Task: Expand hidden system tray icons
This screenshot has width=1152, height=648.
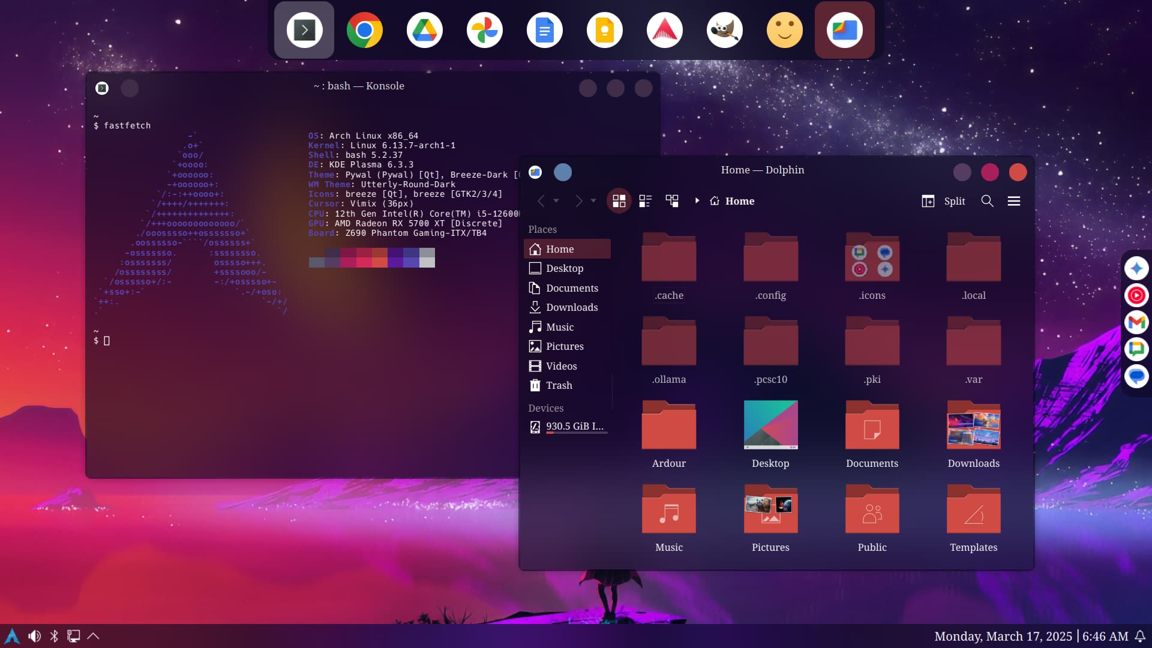Action: coord(93,636)
